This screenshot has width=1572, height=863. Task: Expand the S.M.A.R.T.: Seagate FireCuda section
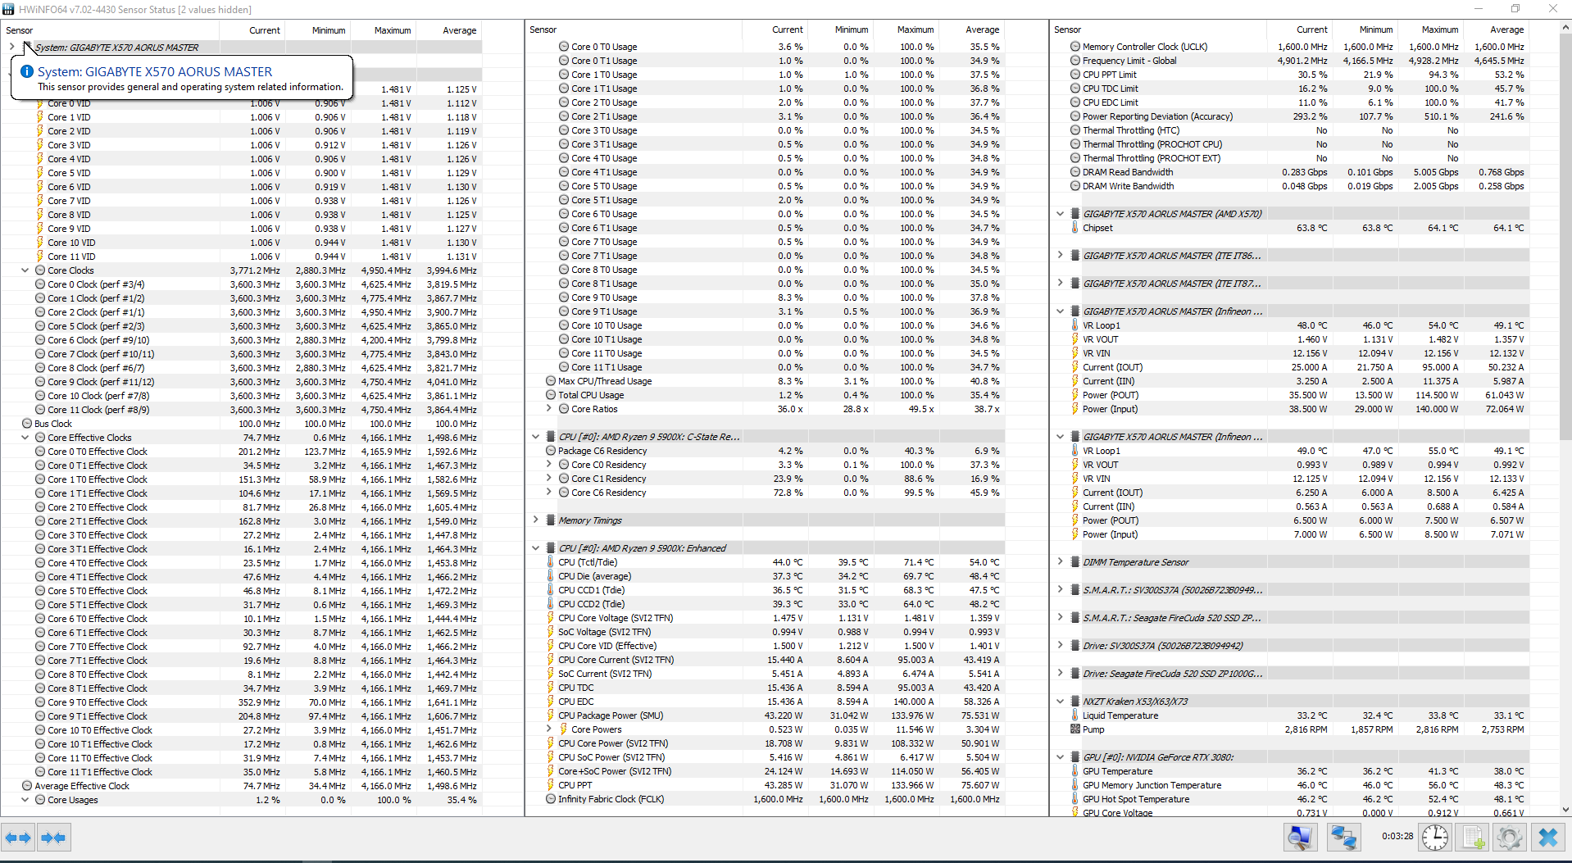(x=1060, y=618)
